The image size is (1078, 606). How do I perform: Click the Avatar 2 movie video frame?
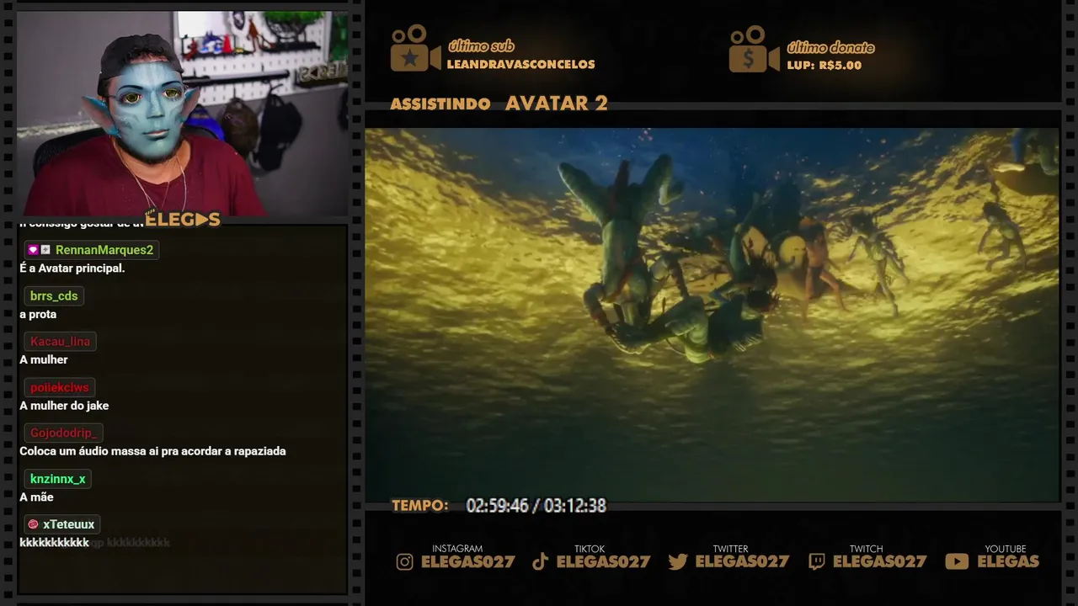click(x=712, y=315)
